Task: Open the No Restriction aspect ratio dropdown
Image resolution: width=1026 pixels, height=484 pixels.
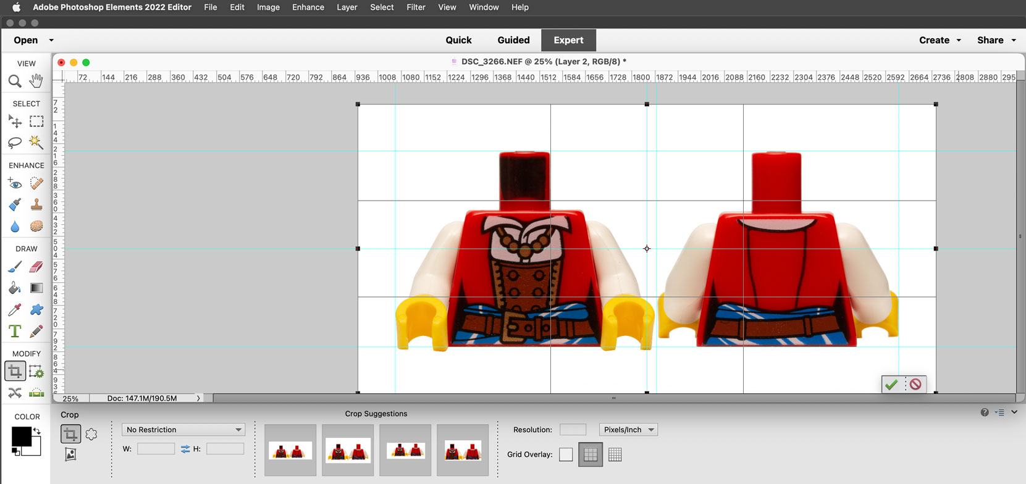Action: pos(183,430)
